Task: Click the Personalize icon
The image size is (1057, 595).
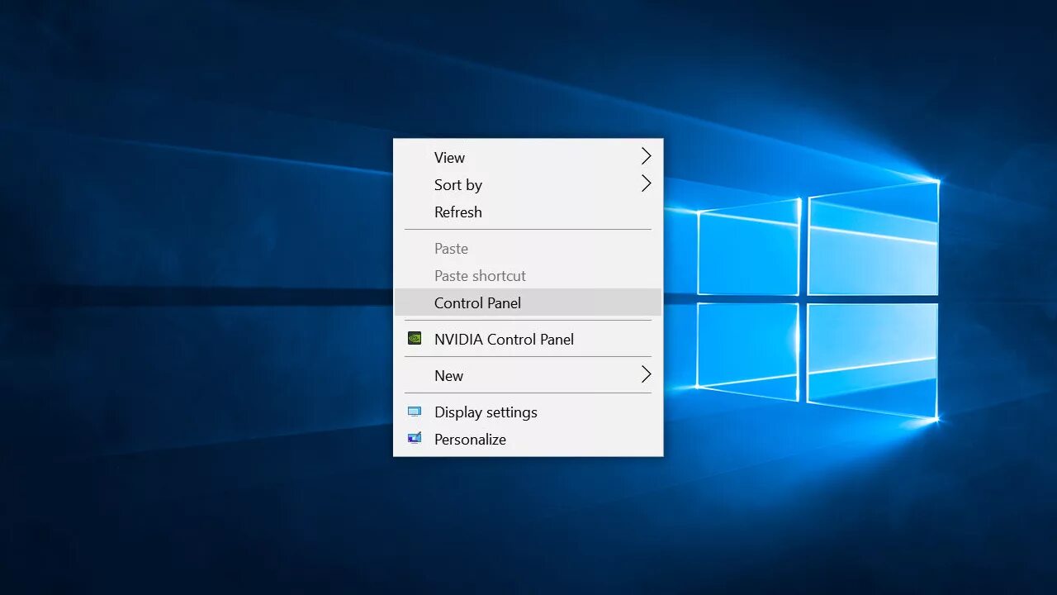Action: 415,438
